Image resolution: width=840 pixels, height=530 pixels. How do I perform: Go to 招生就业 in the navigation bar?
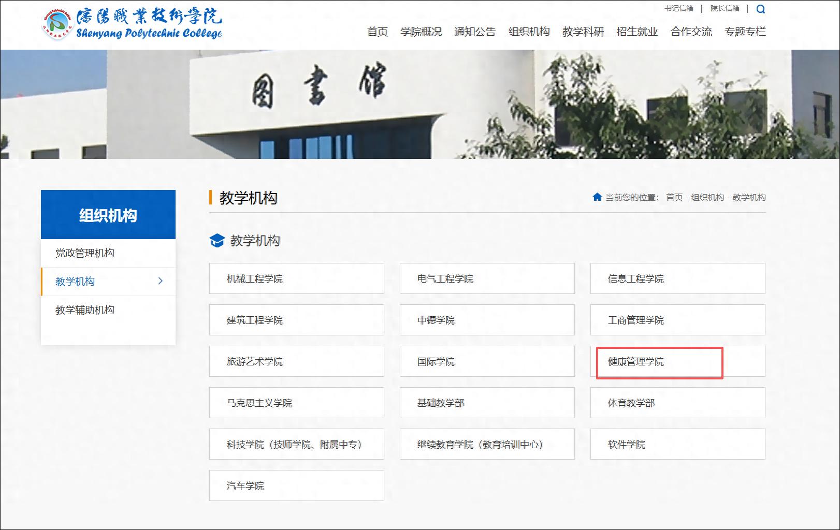[637, 32]
